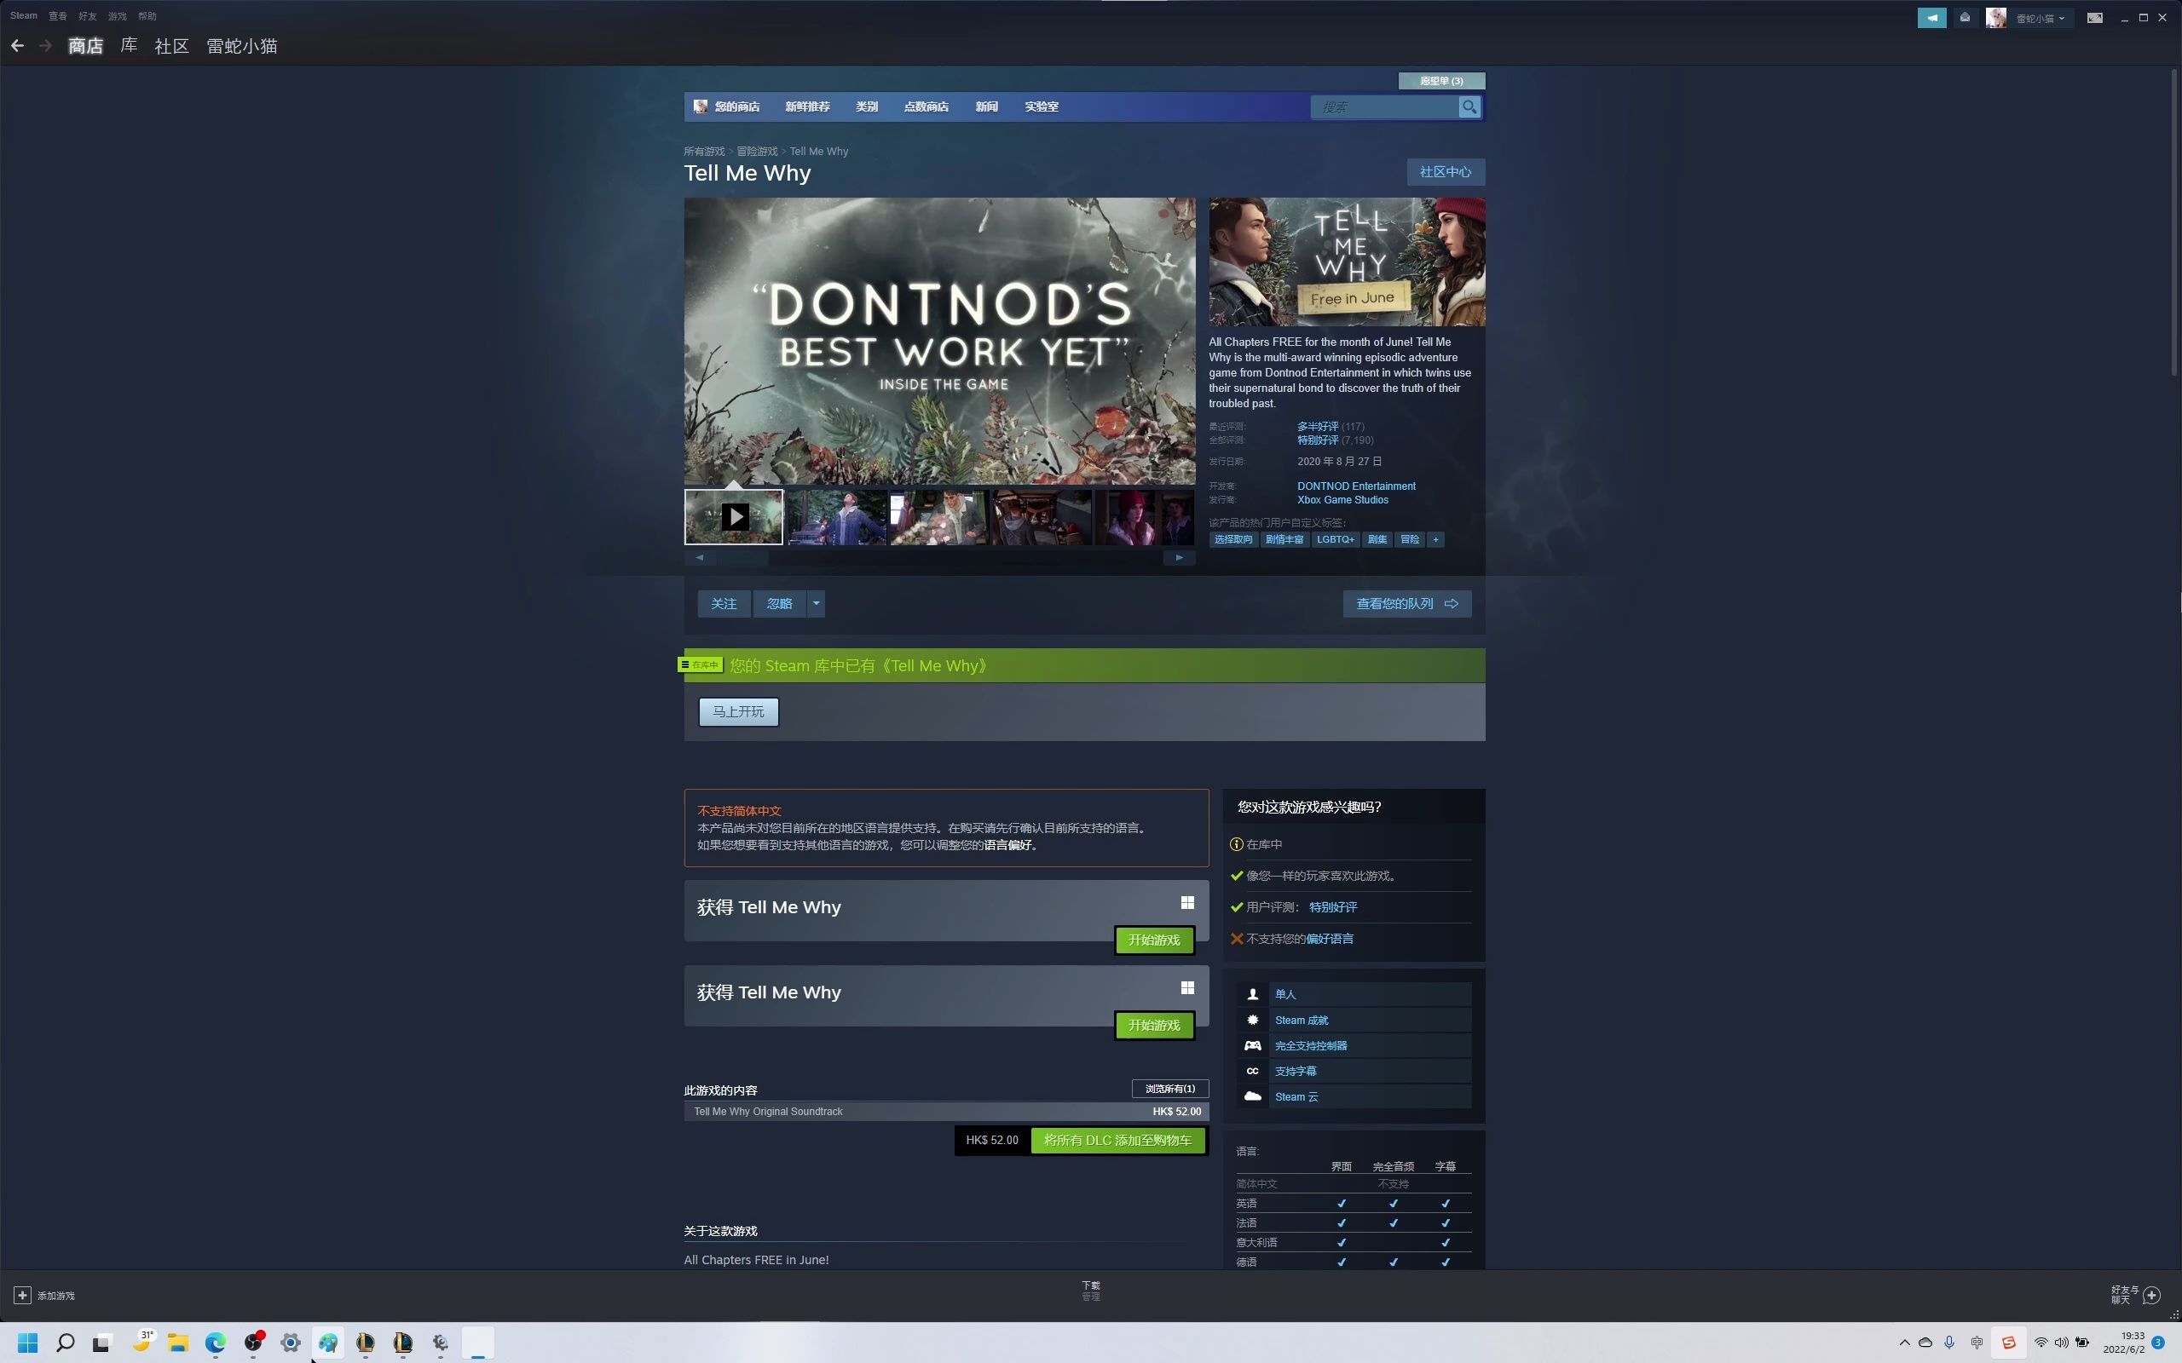Click the wishlist queue icon top right

[1439, 78]
